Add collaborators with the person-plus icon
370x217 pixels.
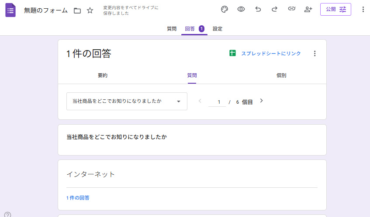coord(308,9)
